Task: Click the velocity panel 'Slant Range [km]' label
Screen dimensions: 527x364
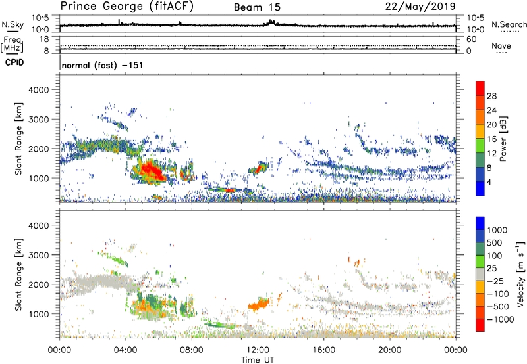Action: (x=18, y=275)
